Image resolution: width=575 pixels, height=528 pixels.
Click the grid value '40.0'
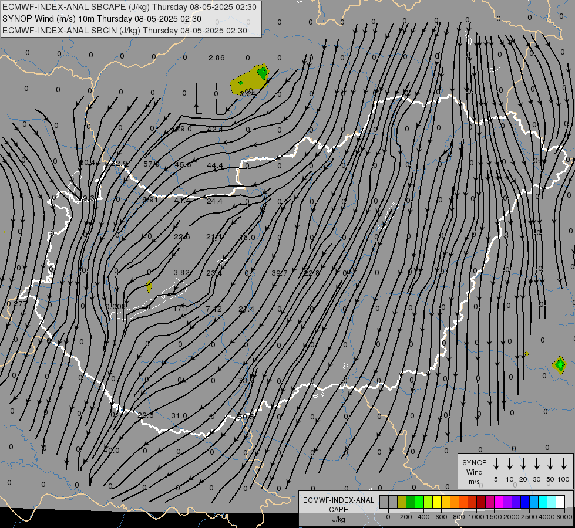[x=111, y=451]
